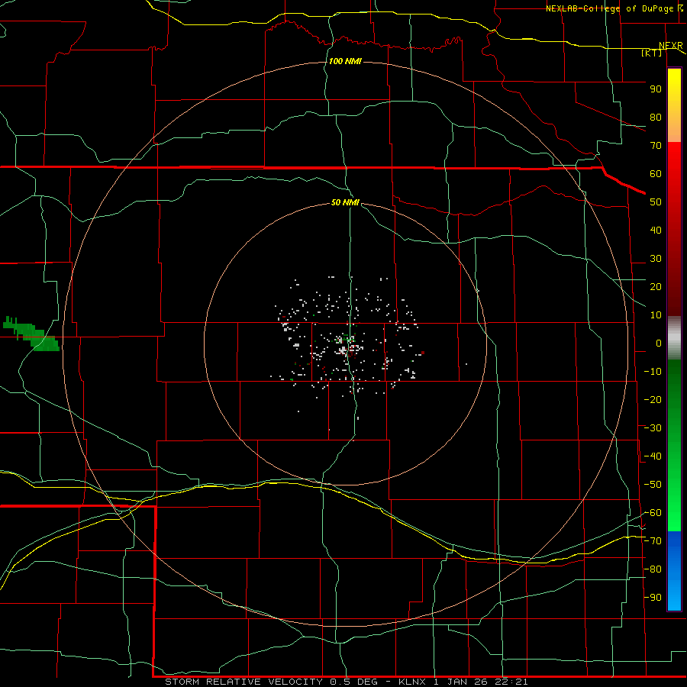Select the -50 knots scale label
Image resolution: width=687 pixels, height=687 pixels.
click(653, 485)
